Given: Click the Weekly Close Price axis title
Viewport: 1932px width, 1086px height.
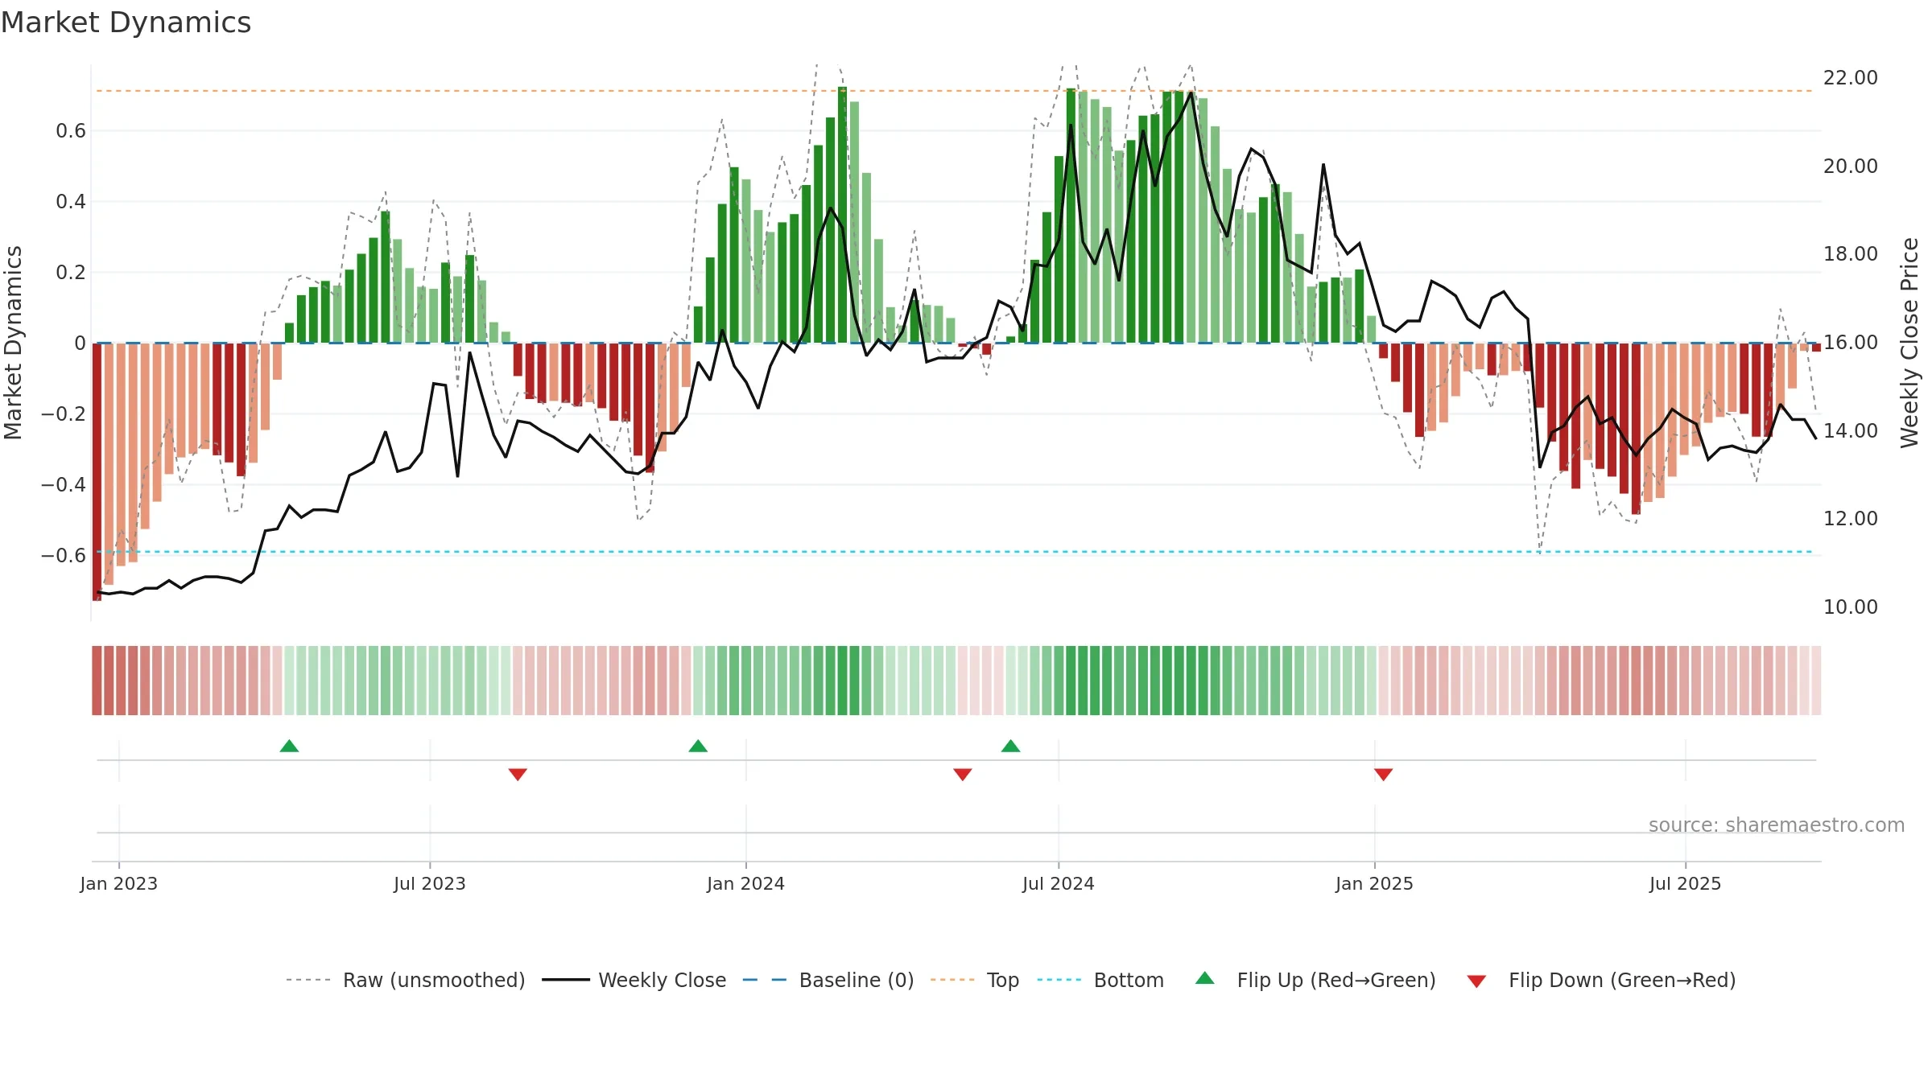Looking at the screenshot, I should click(x=1909, y=343).
